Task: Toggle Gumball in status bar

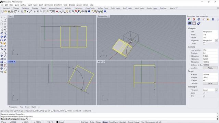Action: 123,122
